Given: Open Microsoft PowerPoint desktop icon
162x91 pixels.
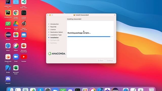Looking at the screenshot, I should (24, 46).
